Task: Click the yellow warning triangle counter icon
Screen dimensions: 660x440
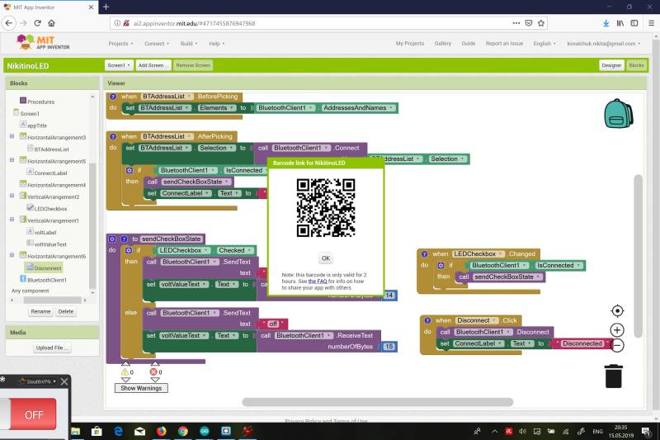Action: pyautogui.click(x=125, y=372)
